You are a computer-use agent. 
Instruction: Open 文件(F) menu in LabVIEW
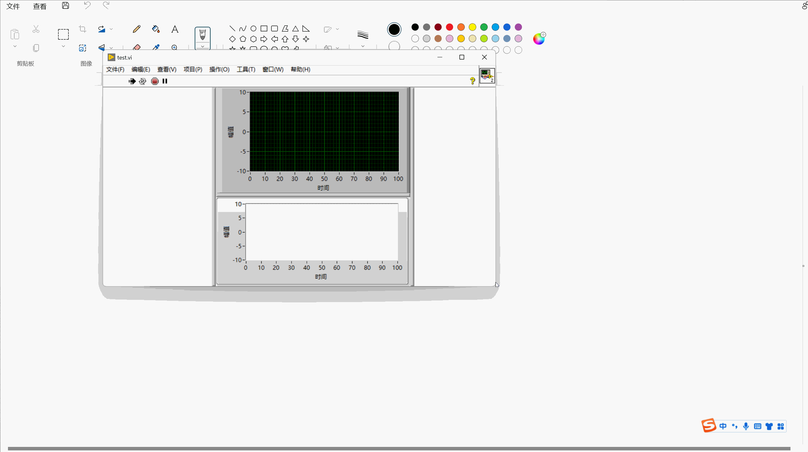(115, 69)
